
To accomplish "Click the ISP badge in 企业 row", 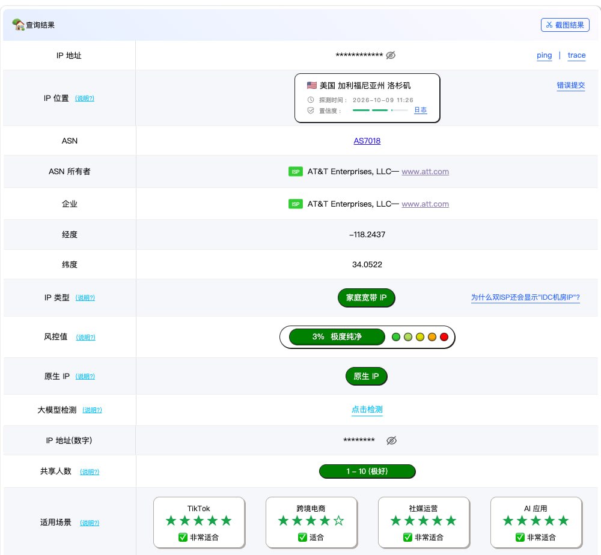I will tap(296, 204).
